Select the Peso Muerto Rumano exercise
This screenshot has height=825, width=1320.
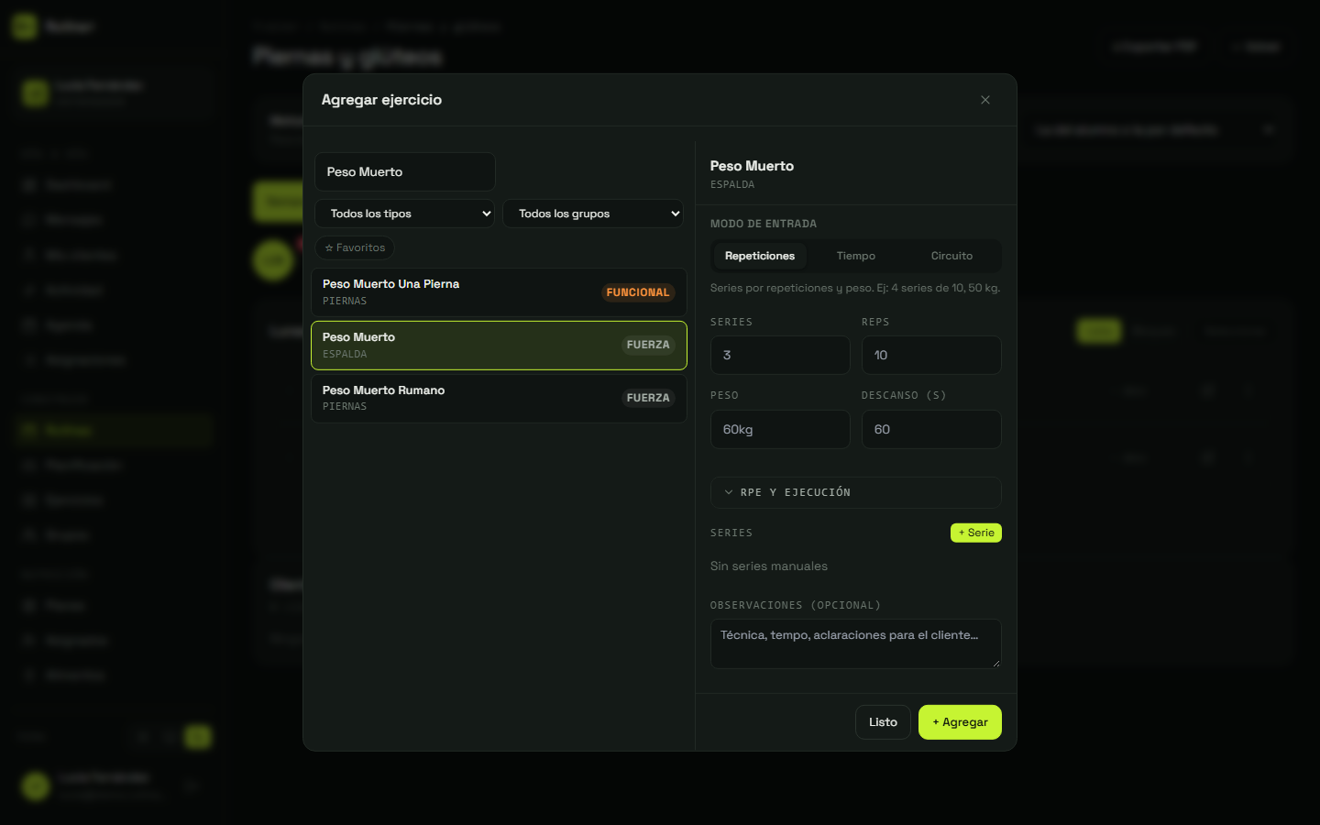tap(499, 399)
